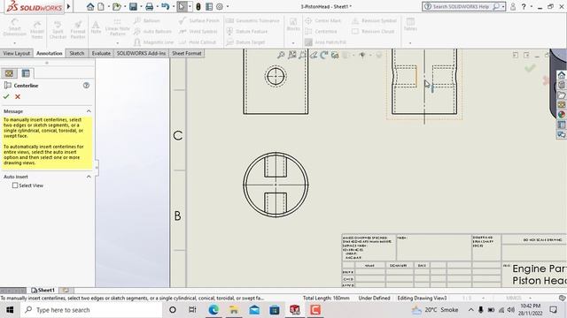Viewport: 567px width, 318px height.
Task: Click the Windows taskbar search box
Action: pos(91,310)
